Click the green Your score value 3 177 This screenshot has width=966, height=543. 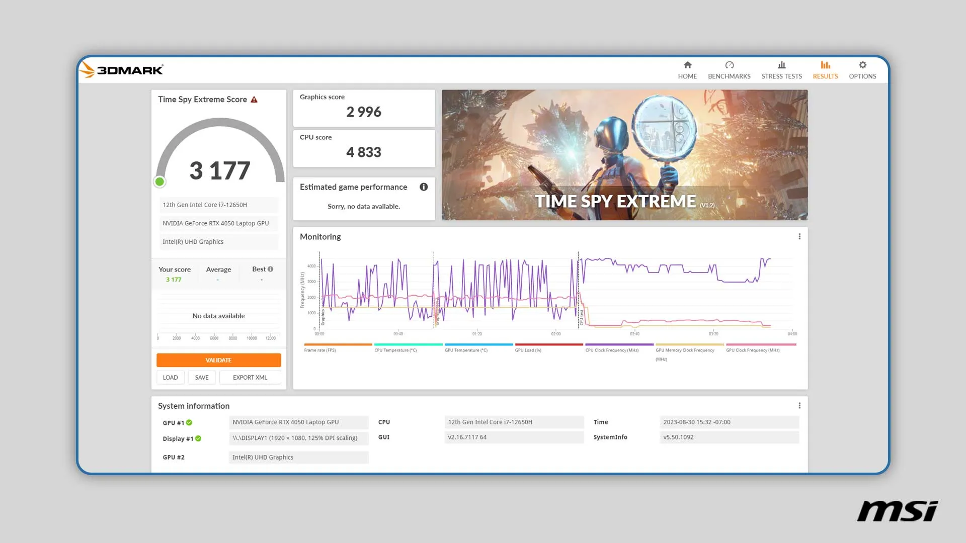point(174,280)
